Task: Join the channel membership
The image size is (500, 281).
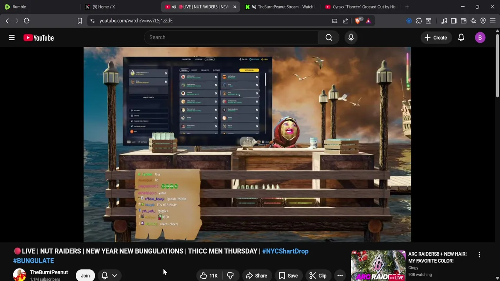Action: pos(85,276)
